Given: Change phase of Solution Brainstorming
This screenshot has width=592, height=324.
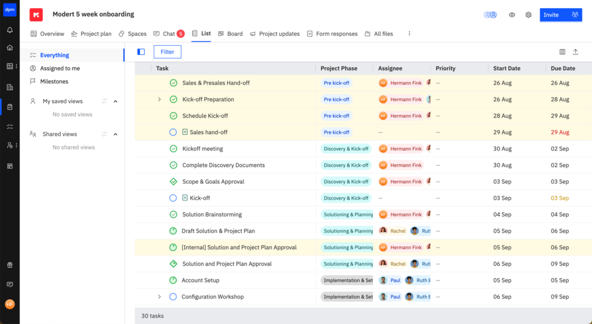Looking at the screenshot, I should point(347,214).
